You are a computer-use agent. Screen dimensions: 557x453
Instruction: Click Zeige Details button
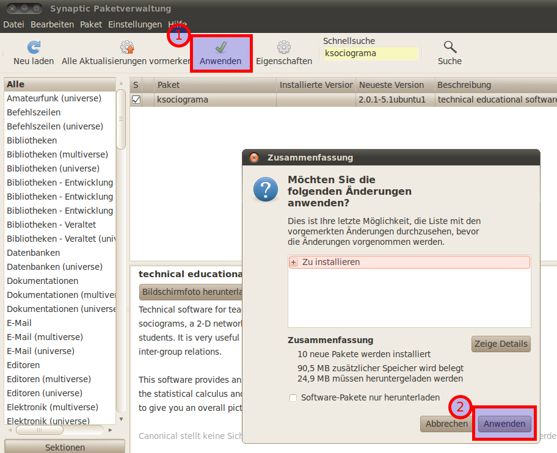tap(500, 344)
